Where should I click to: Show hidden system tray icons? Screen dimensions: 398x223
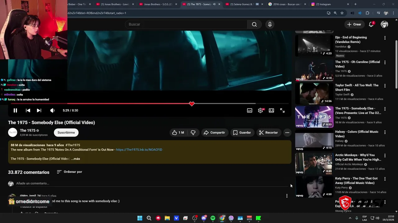point(349,218)
